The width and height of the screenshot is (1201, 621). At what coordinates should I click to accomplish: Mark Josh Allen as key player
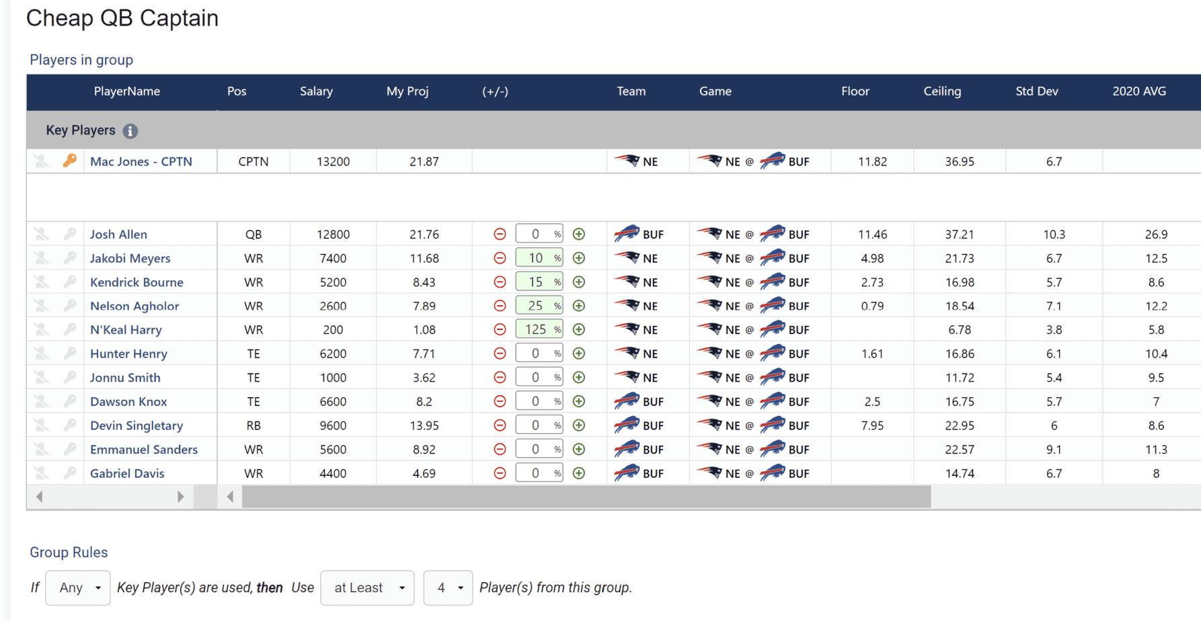click(x=70, y=234)
